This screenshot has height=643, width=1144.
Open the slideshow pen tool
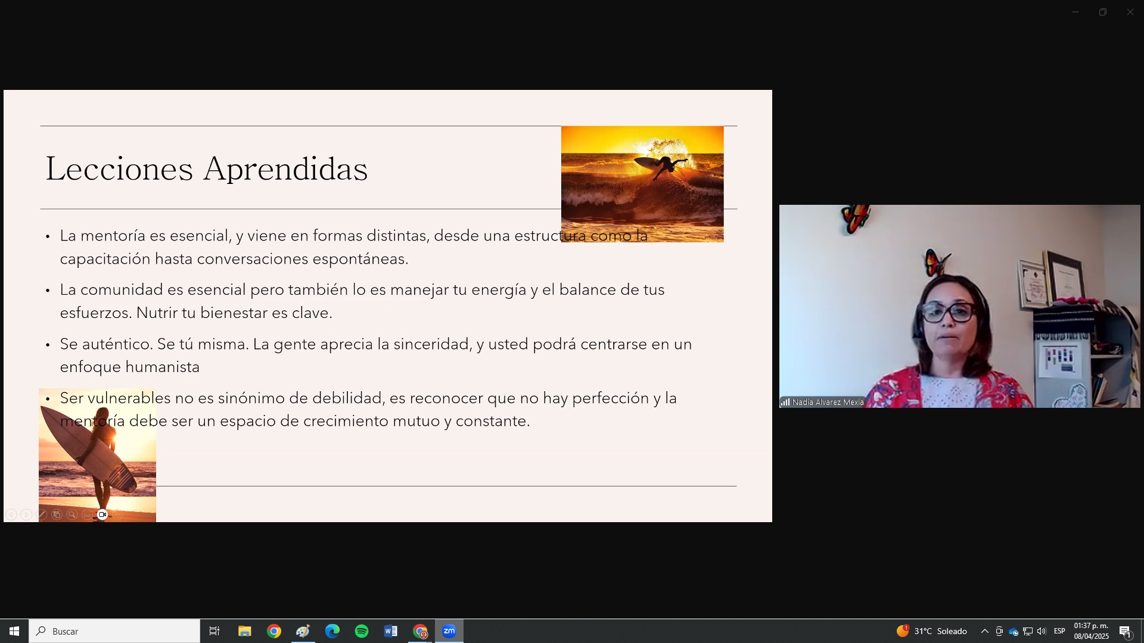click(x=42, y=514)
